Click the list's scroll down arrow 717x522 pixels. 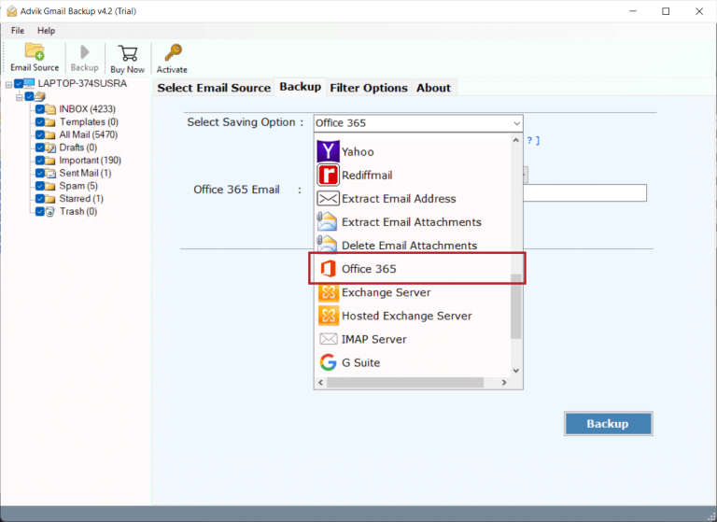[x=516, y=371]
